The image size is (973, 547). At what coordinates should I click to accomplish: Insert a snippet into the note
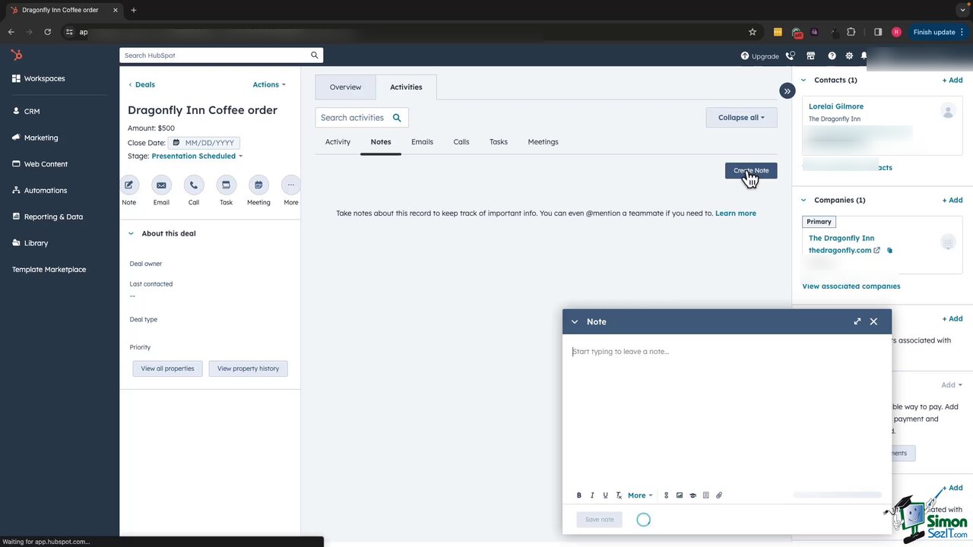705,495
